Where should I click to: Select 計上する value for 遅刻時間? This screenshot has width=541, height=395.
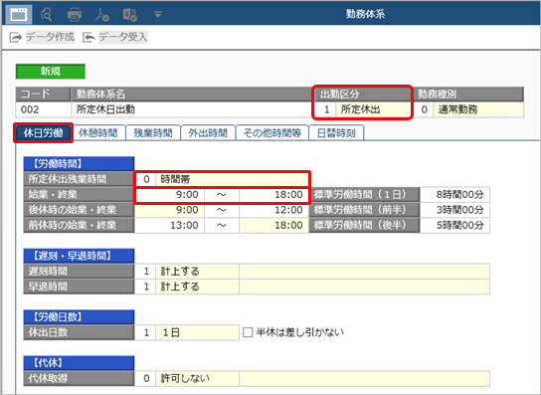197,272
